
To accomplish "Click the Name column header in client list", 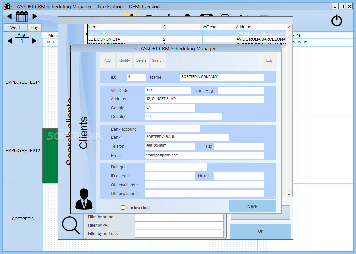I will tap(124, 27).
